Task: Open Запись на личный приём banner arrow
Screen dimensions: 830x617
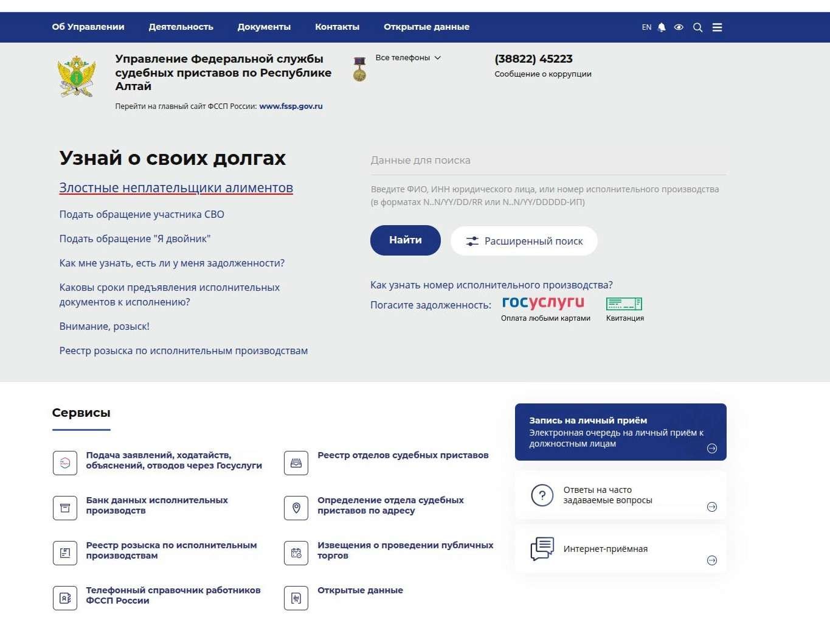Action: pyautogui.click(x=711, y=448)
